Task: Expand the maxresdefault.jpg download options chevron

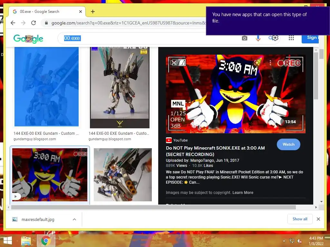Action: pos(74,219)
